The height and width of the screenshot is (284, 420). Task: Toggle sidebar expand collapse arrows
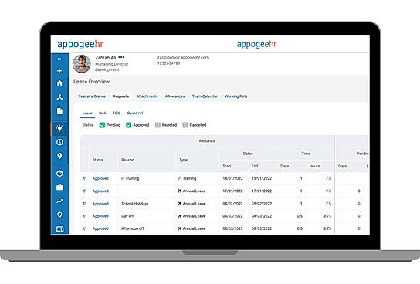(59, 59)
